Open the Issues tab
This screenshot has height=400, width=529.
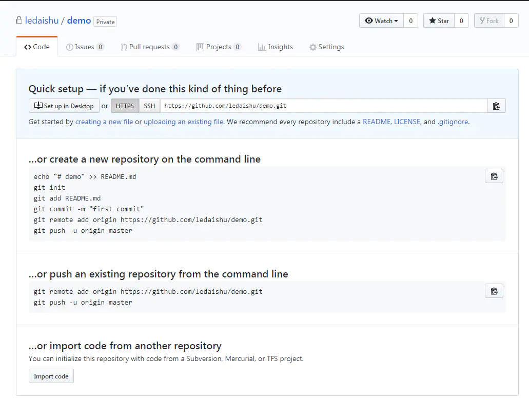click(85, 47)
